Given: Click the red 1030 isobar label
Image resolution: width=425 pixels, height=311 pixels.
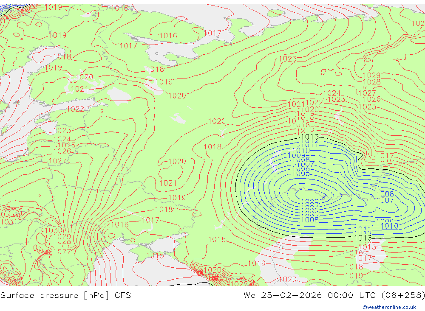Looking at the screenshot, I should click(54, 231).
